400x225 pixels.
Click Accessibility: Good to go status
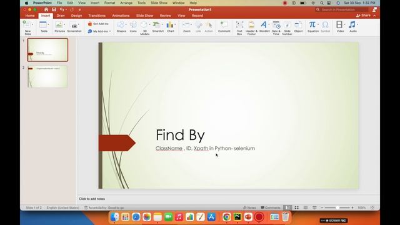point(104,207)
